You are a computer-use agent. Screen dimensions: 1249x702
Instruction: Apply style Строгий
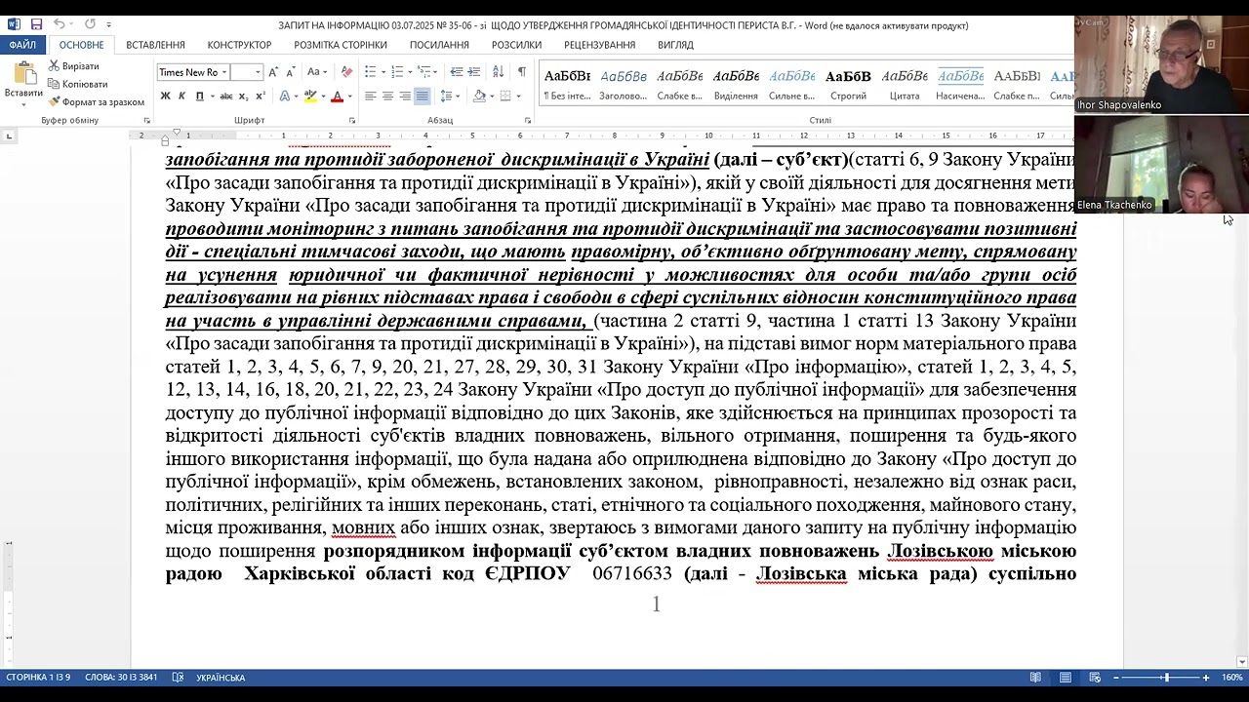point(848,85)
